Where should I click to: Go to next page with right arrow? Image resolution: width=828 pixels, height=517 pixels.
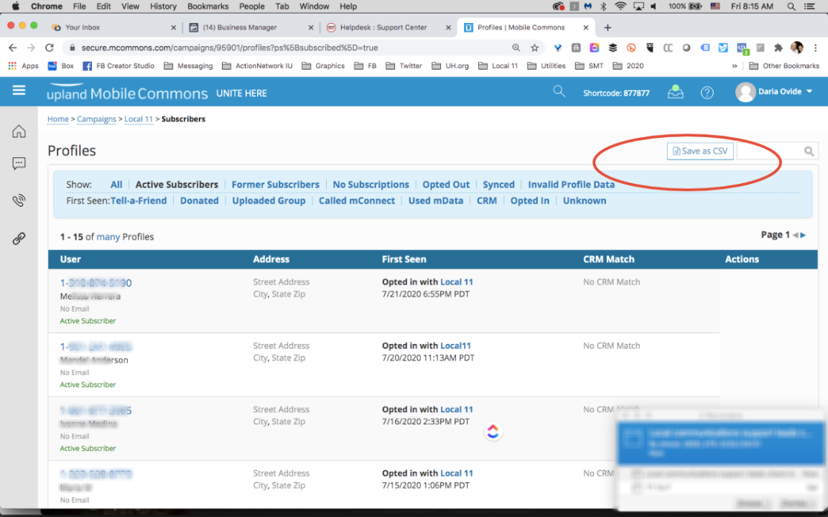[x=803, y=235]
